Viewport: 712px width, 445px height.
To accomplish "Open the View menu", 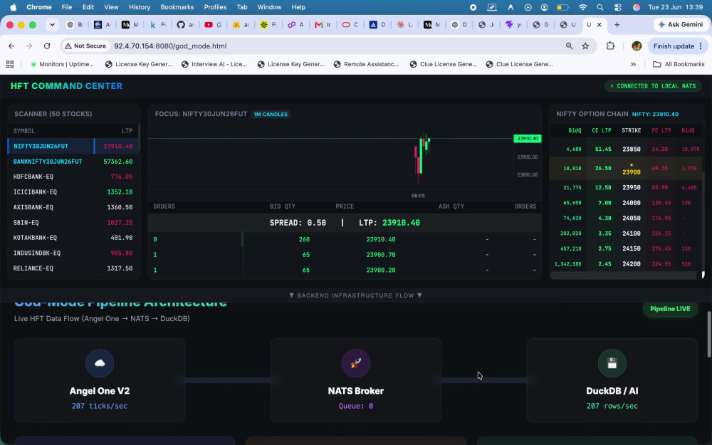I will pyautogui.click(x=111, y=7).
